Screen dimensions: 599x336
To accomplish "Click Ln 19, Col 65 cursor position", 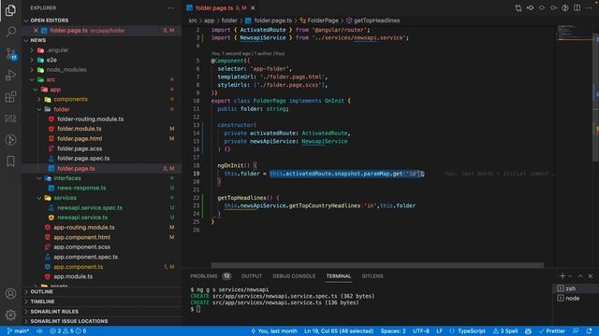I will (339, 331).
